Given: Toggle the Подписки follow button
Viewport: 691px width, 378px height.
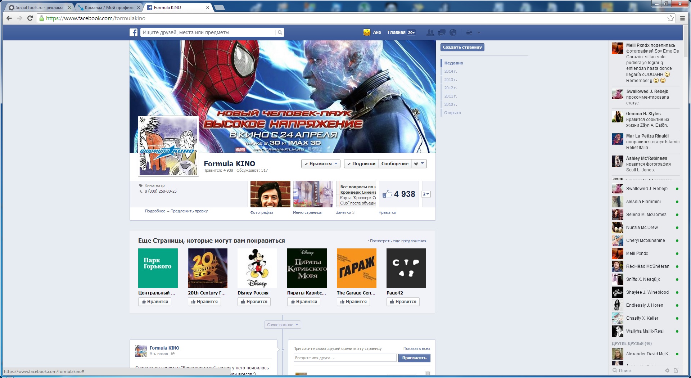Looking at the screenshot, I should (x=361, y=164).
